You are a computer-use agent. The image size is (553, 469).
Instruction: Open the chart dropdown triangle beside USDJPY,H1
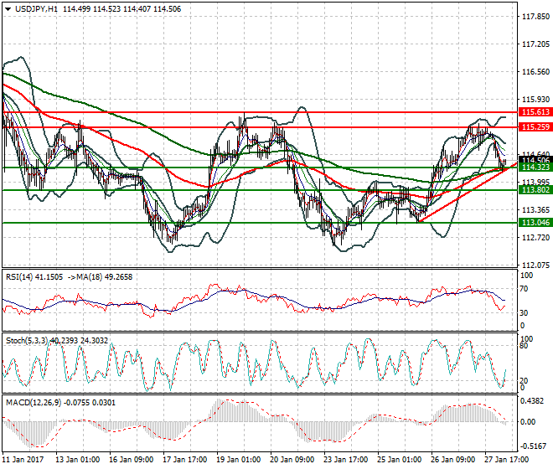[x=8, y=9]
